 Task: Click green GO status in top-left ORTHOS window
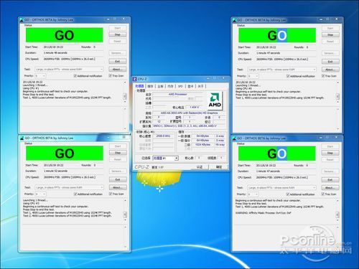65,35
